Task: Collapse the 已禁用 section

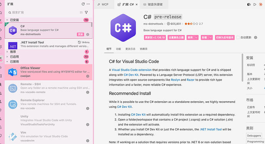Action: pos(7,61)
